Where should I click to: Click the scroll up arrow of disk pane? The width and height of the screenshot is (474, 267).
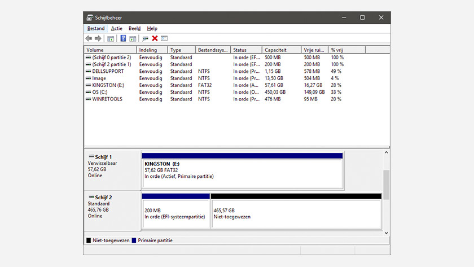[387, 152]
